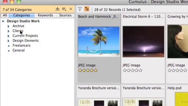Select the Clients category label

click(x=18, y=31)
